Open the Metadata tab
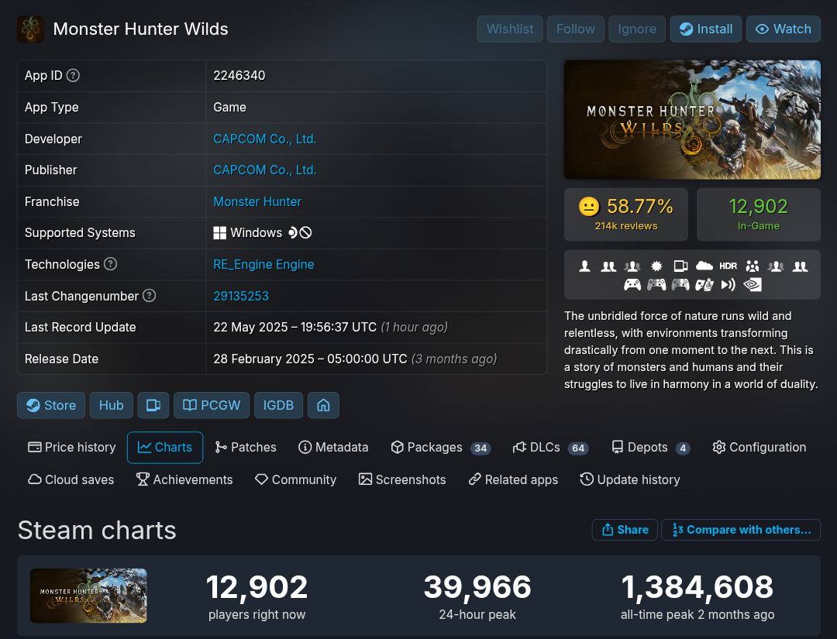 [333, 448]
